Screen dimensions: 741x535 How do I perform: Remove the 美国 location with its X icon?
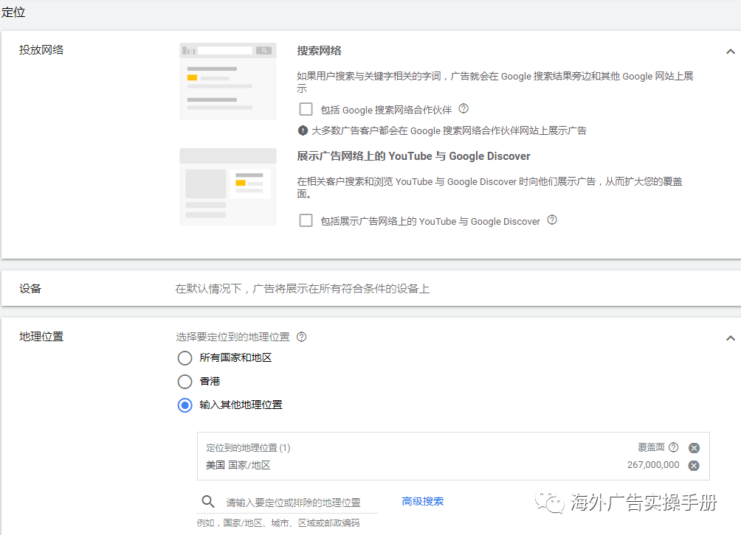[694, 466]
